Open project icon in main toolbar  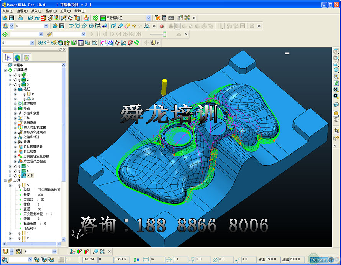pos(5,18)
